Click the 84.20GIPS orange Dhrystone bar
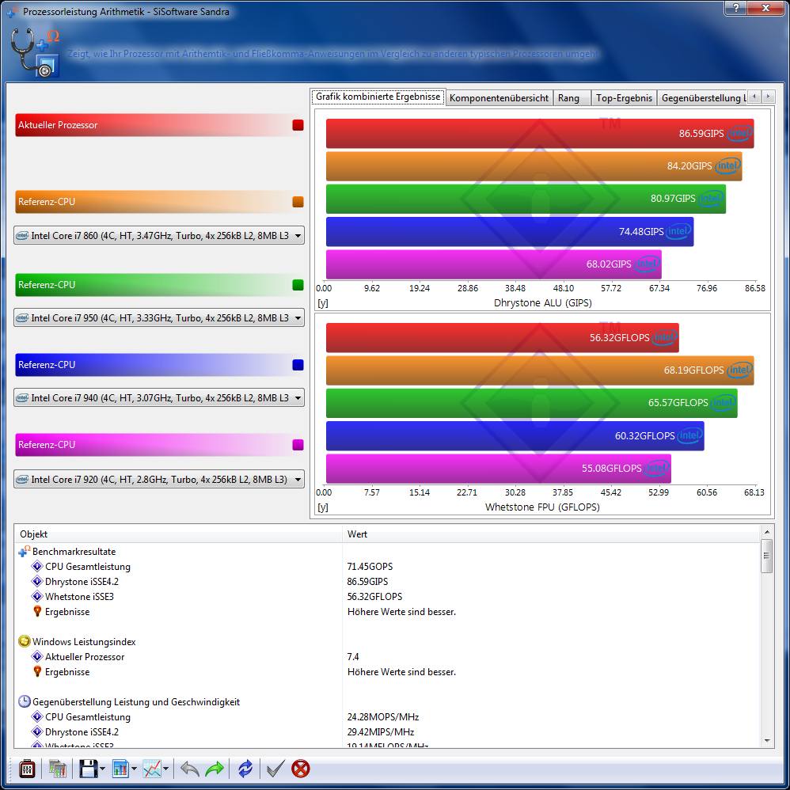 [x=534, y=166]
